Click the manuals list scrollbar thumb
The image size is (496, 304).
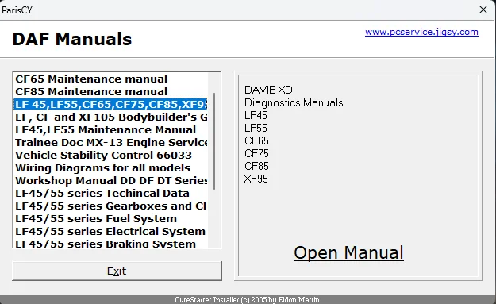tap(214, 141)
